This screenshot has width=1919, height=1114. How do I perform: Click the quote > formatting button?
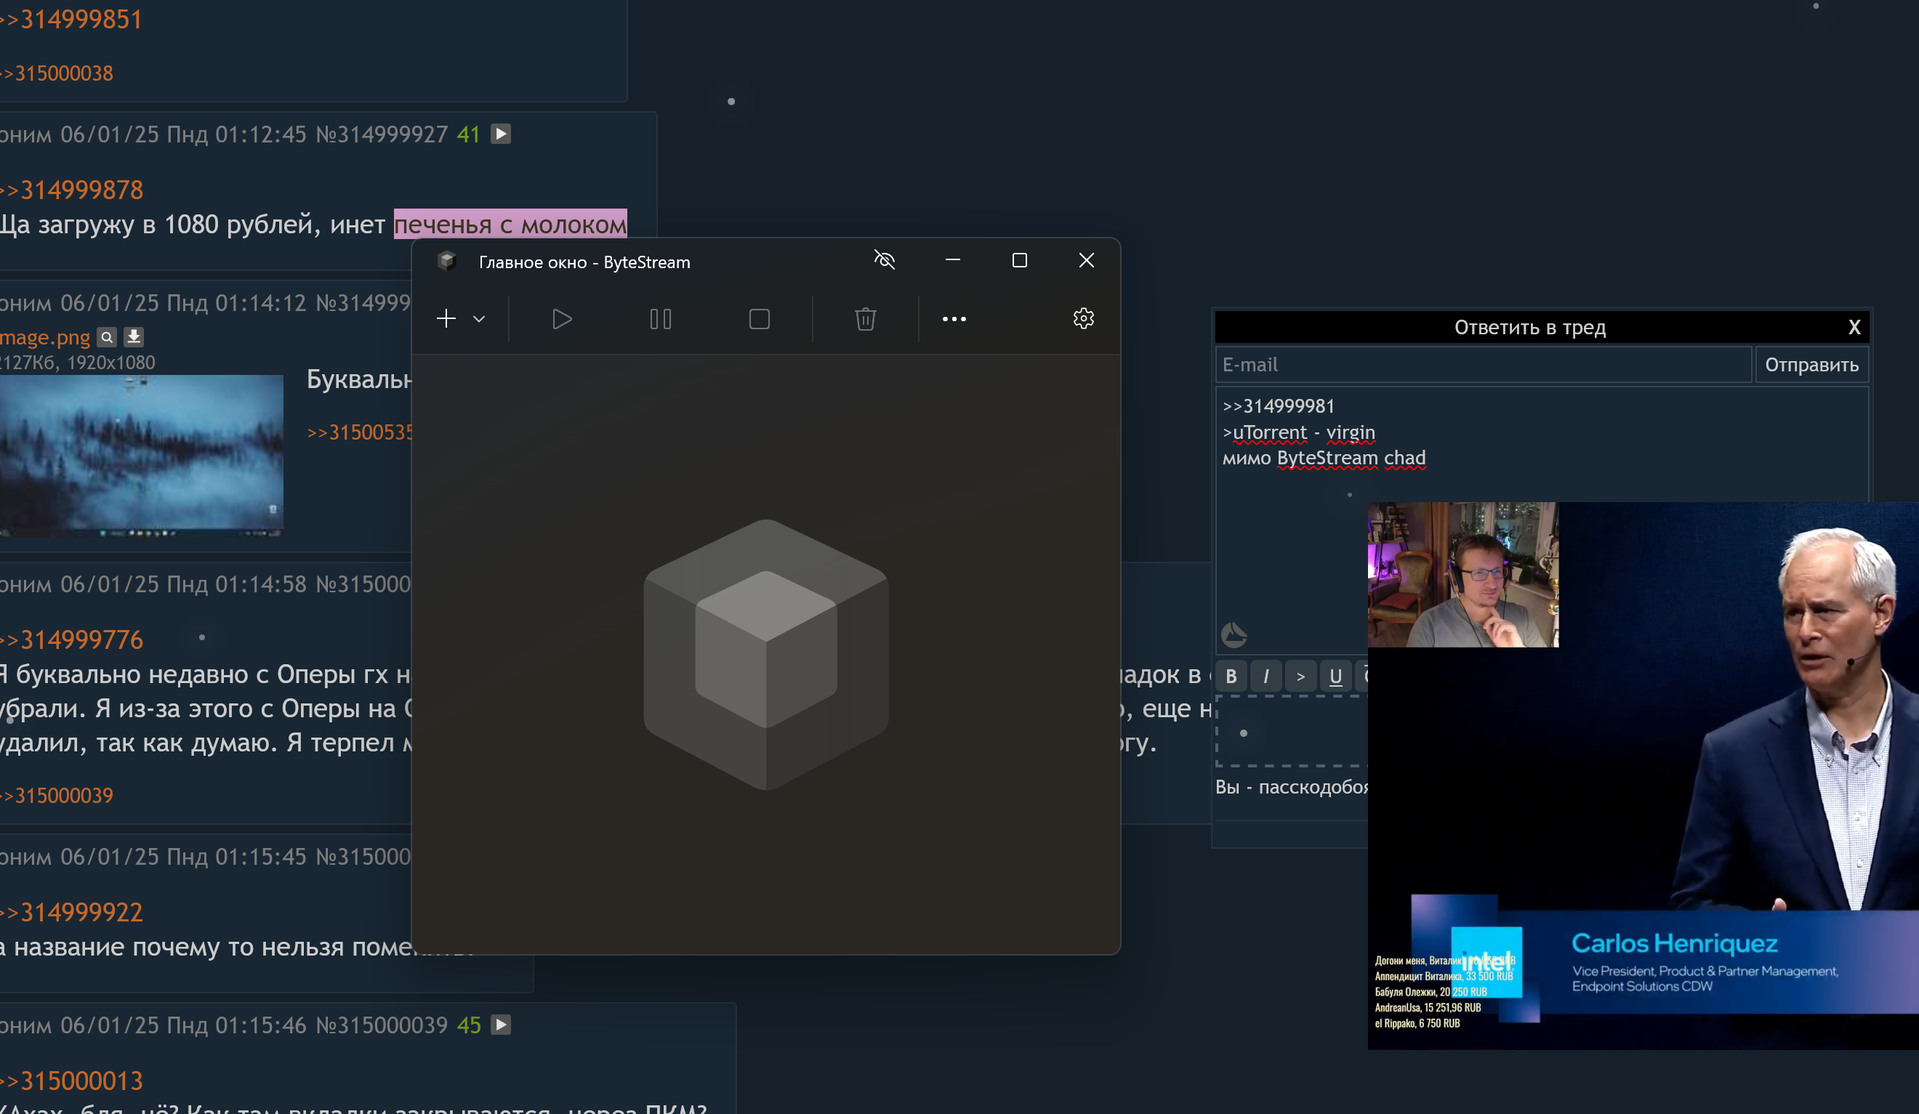coord(1300,676)
